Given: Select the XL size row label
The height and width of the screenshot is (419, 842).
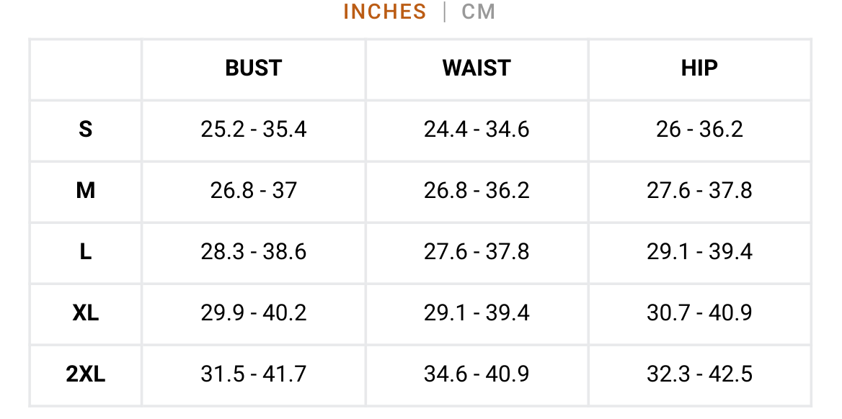Looking at the screenshot, I should (86, 313).
